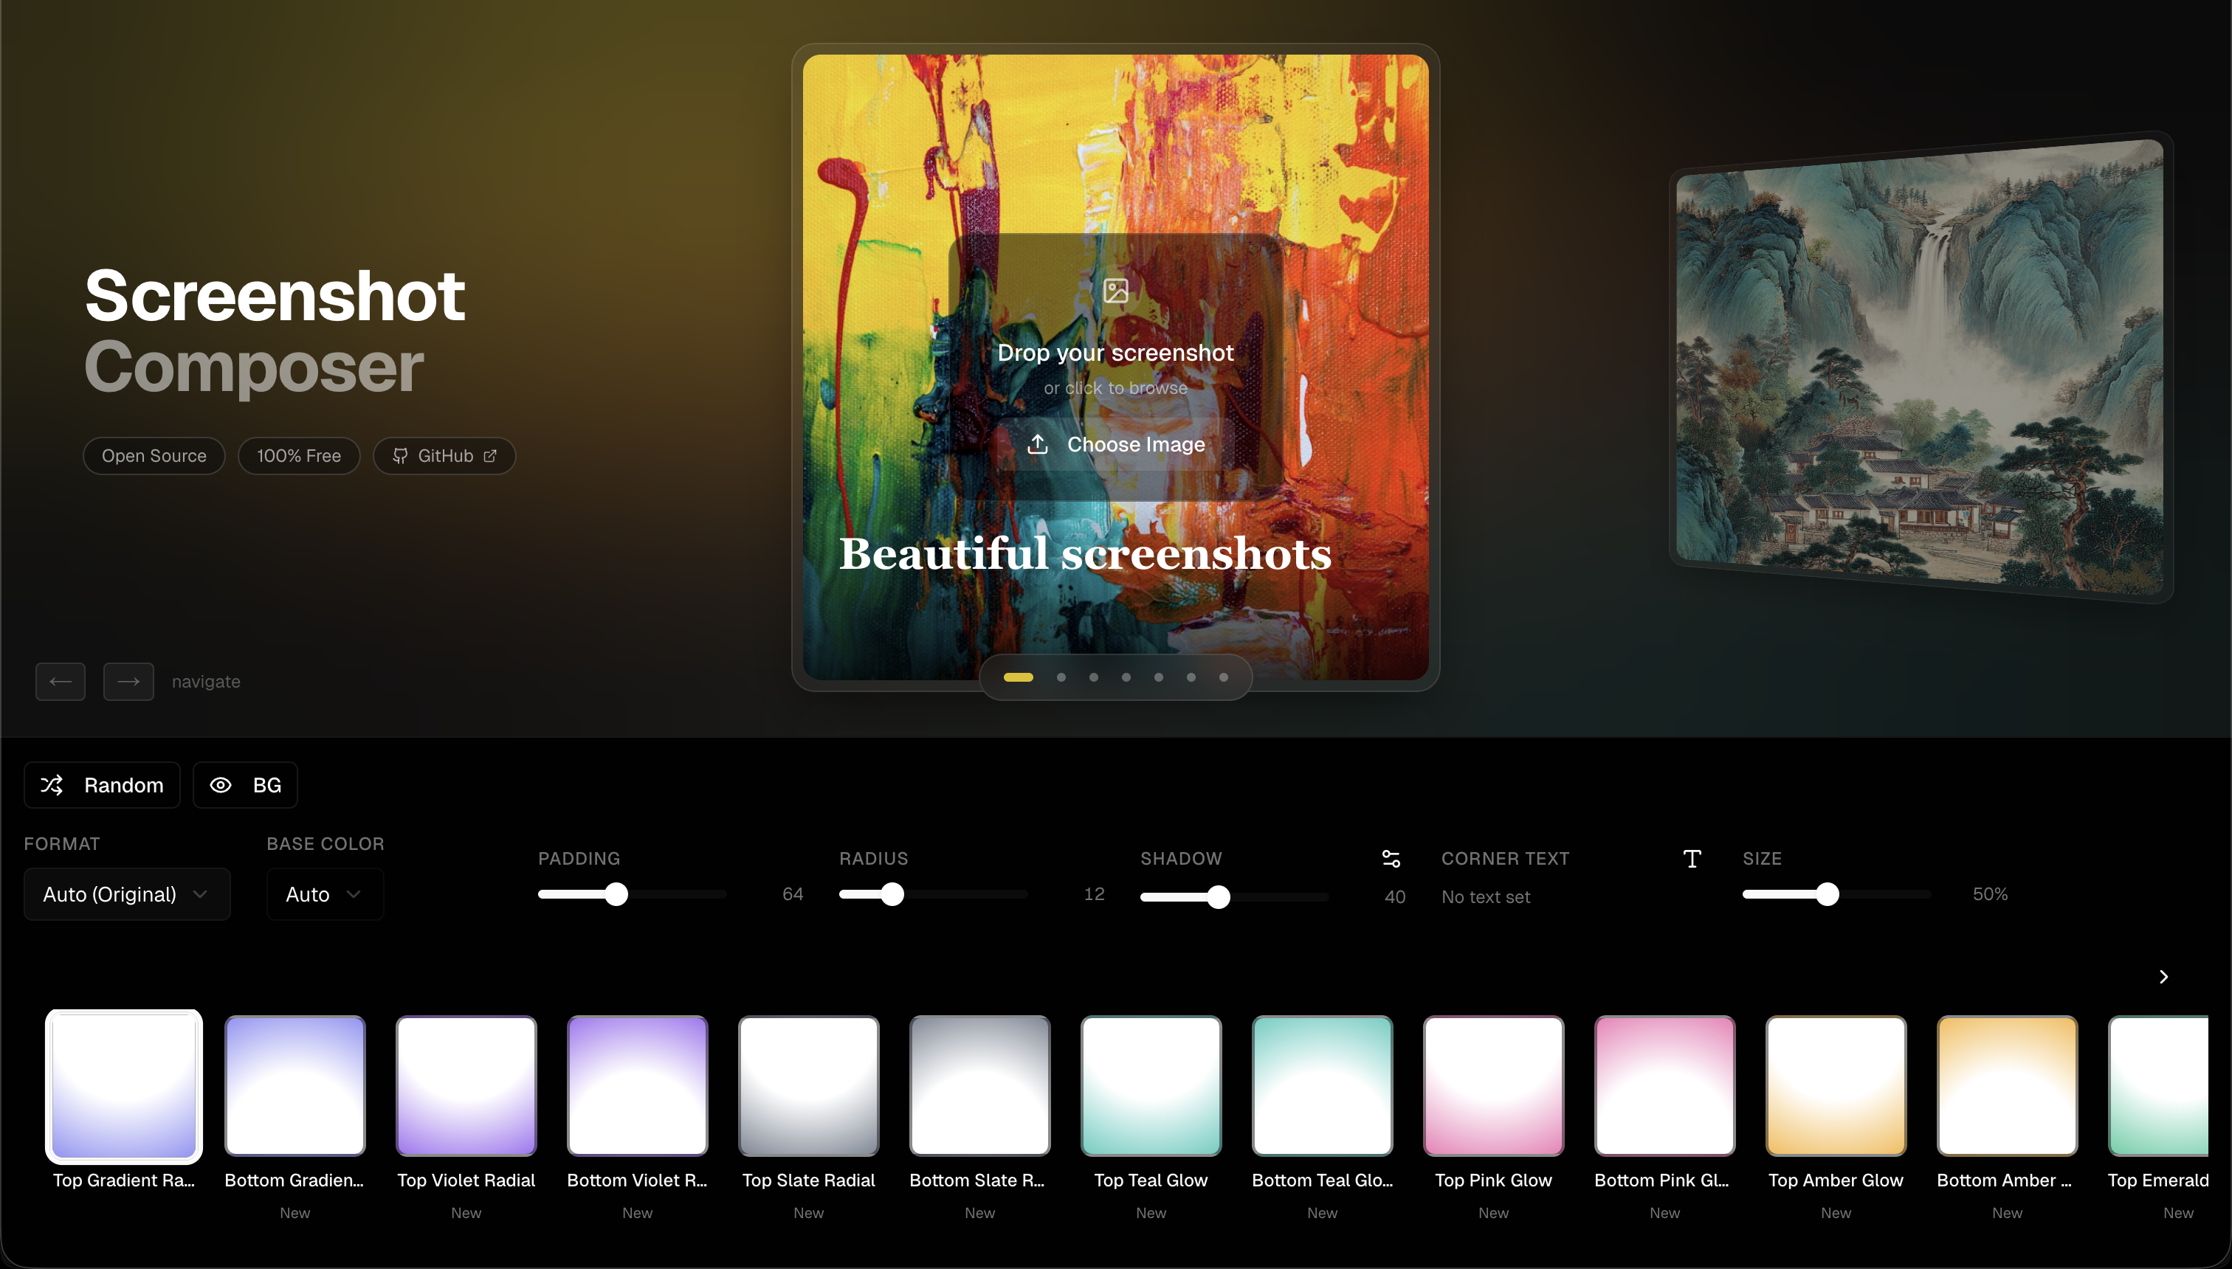Expand more gradient presets with the right chevron
The width and height of the screenshot is (2232, 1269).
(x=2164, y=977)
